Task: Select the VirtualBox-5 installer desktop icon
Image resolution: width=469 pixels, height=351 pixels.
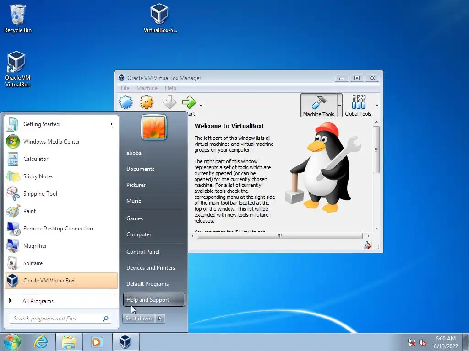Action: pyautogui.click(x=160, y=18)
